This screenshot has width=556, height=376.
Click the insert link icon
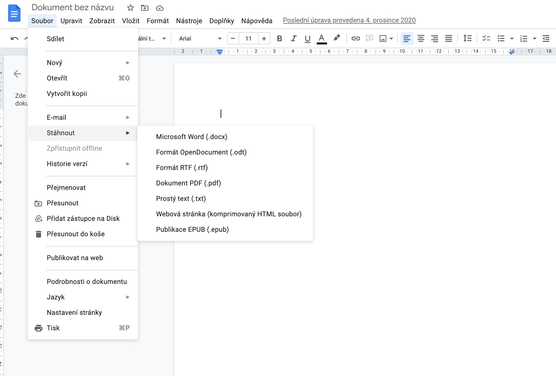click(x=355, y=39)
